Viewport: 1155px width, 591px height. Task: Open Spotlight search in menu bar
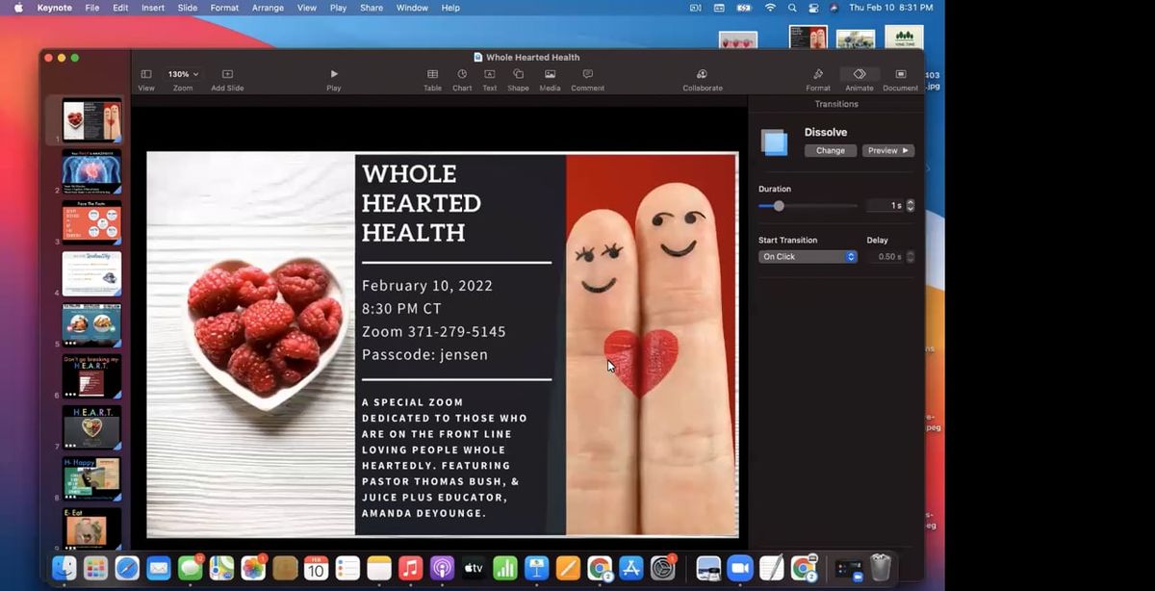tap(792, 8)
